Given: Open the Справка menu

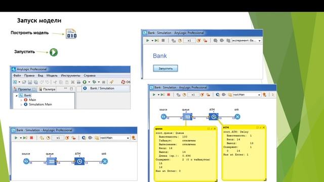Looking at the screenshot, I should tap(90, 75).
